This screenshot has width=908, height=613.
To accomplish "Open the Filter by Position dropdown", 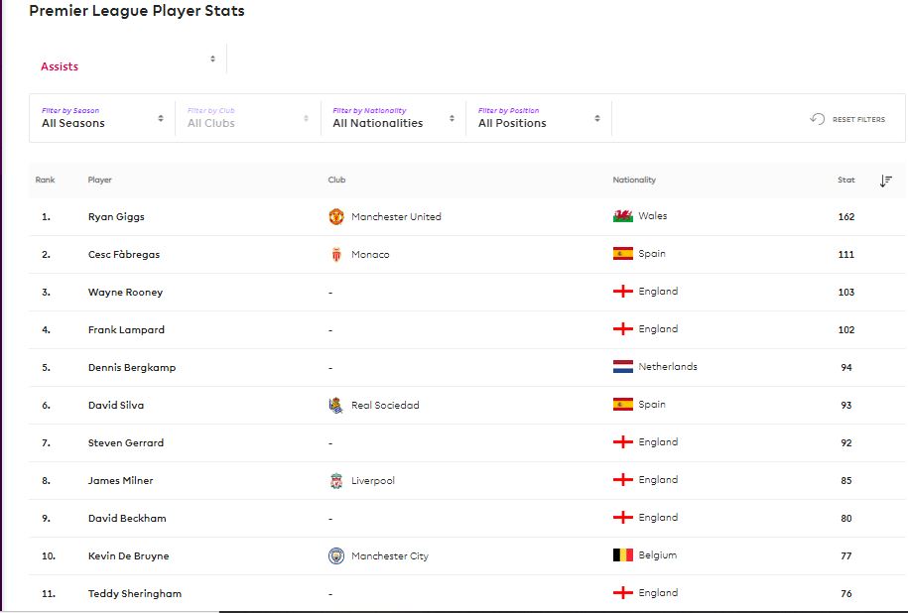I will 539,118.
